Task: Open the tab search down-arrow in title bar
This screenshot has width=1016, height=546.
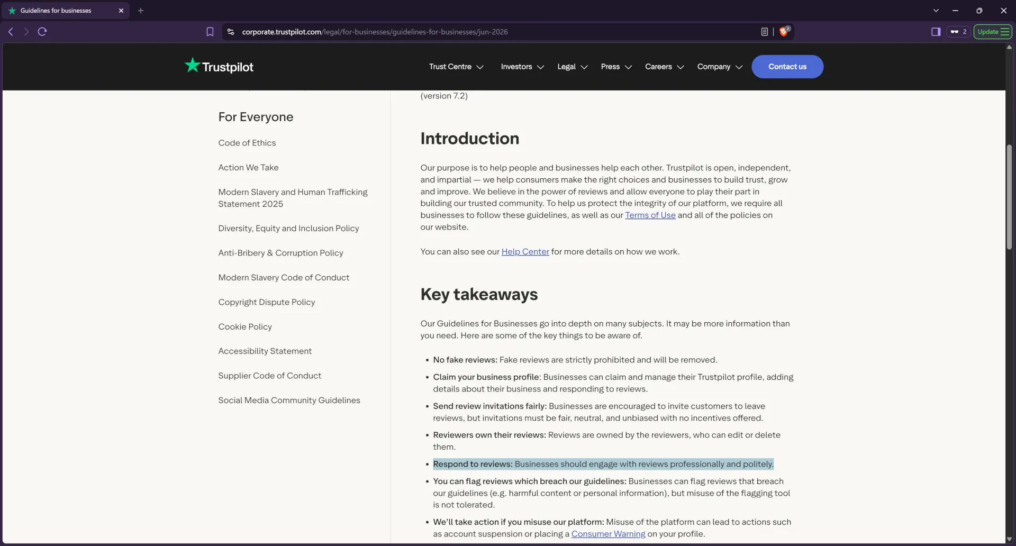Action: tap(936, 11)
